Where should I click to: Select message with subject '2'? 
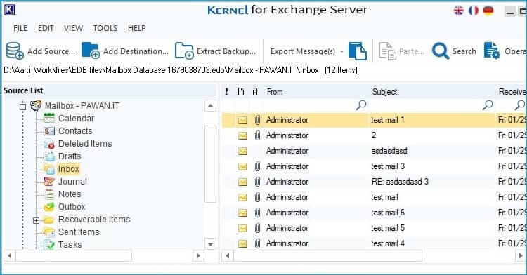(374, 135)
